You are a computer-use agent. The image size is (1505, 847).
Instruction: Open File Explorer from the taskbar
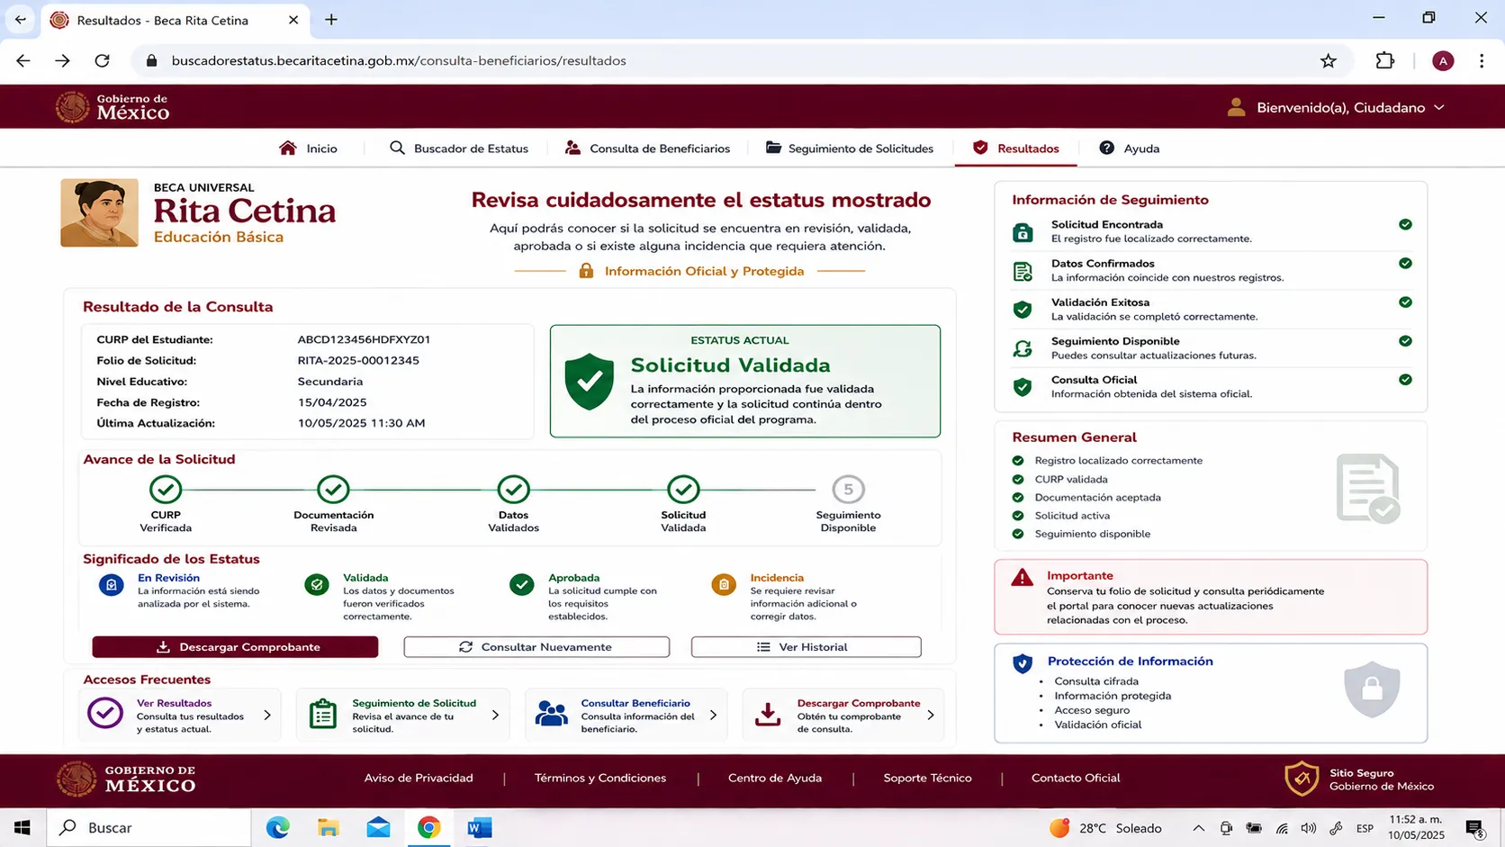click(x=329, y=827)
